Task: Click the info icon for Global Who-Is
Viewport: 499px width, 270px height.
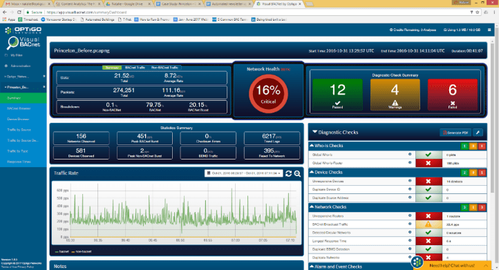Action: [x=410, y=154]
